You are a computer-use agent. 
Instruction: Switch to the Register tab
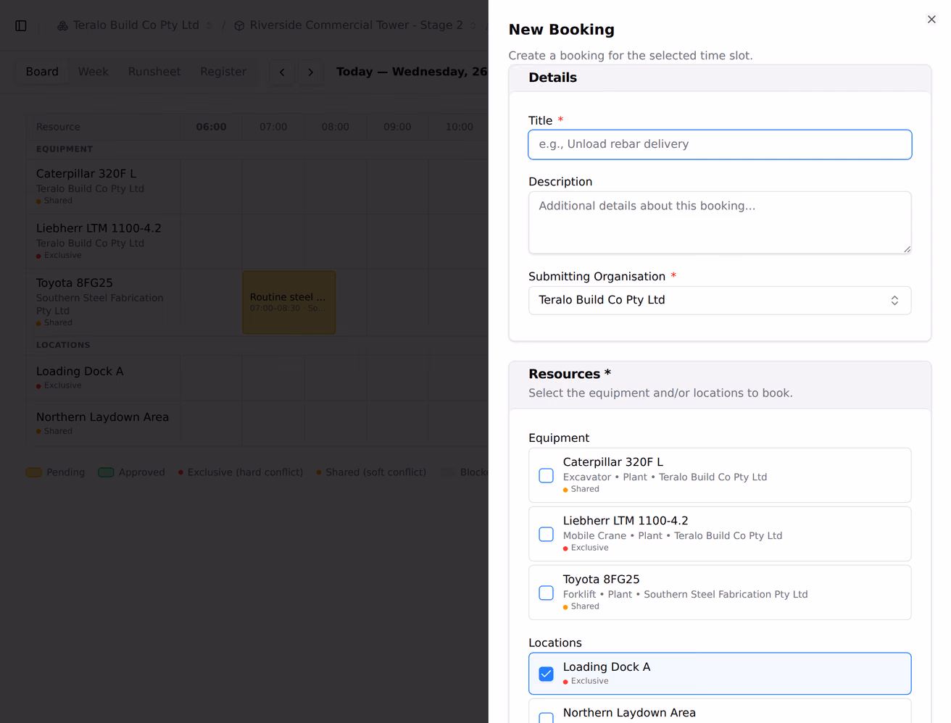[x=223, y=72]
